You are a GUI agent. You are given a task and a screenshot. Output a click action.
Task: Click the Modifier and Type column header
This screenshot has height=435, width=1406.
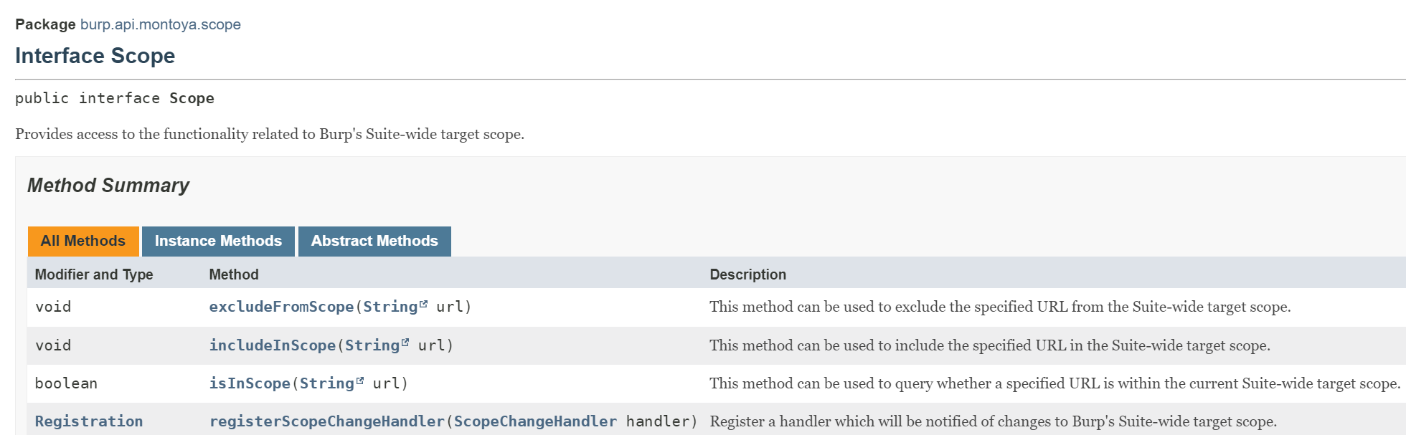click(94, 274)
